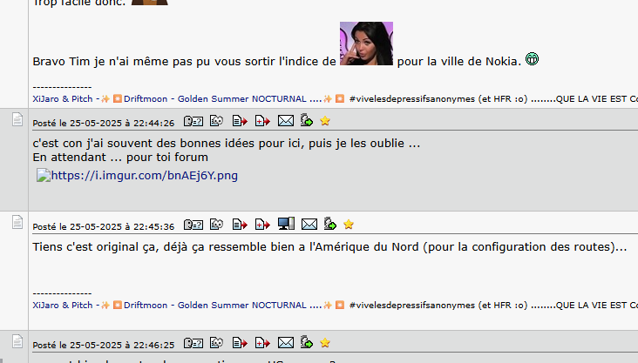This screenshot has width=638, height=363.
Task: Click the green grinning smiley after Nokia
Action: coord(532,59)
